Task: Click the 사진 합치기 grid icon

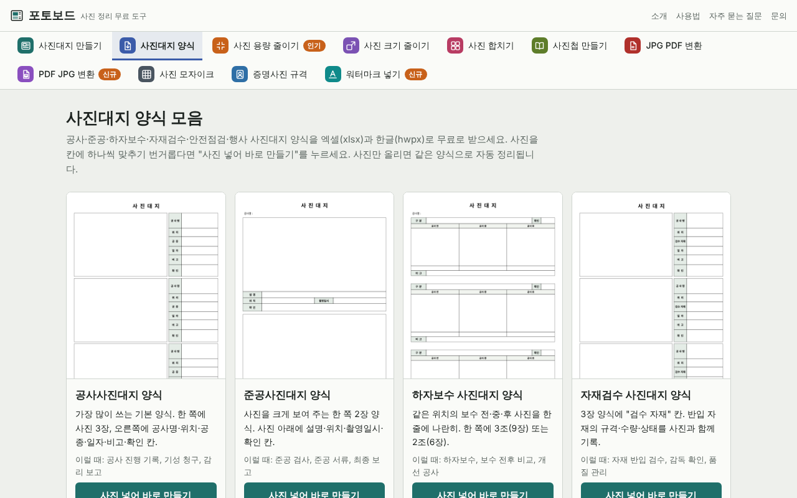Action: (455, 45)
